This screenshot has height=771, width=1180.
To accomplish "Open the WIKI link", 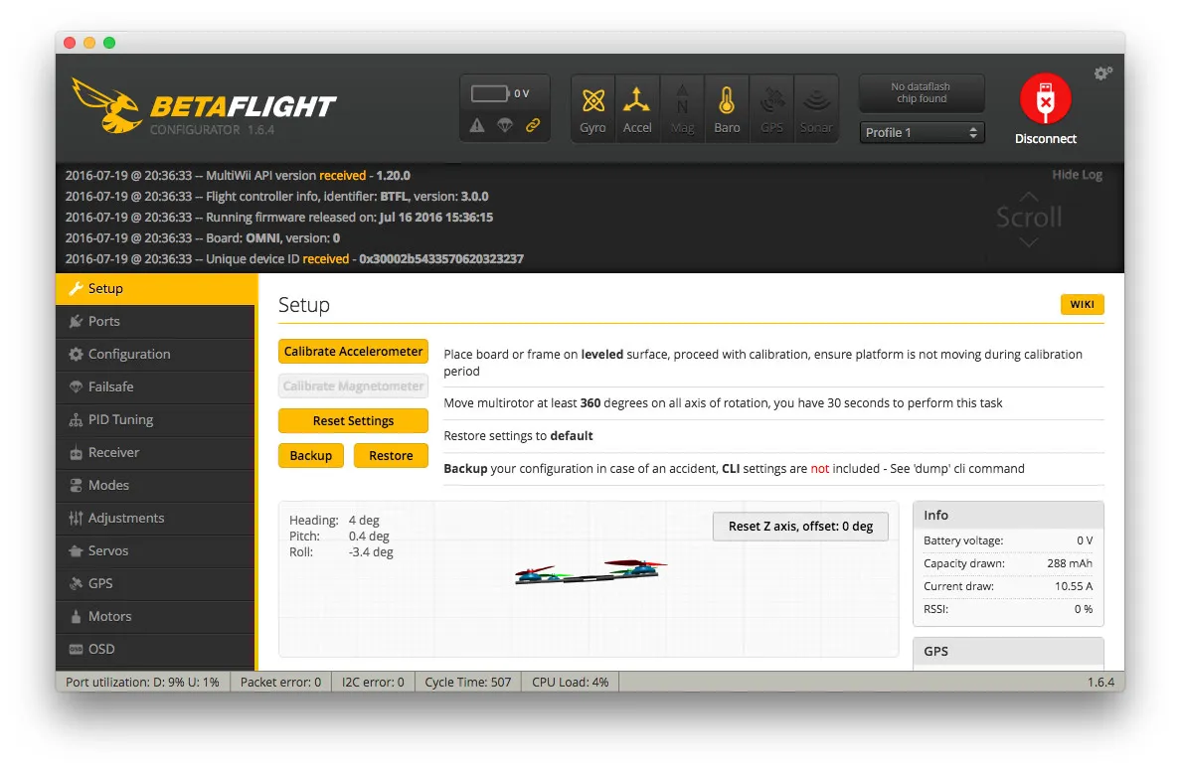I will pyautogui.click(x=1082, y=305).
